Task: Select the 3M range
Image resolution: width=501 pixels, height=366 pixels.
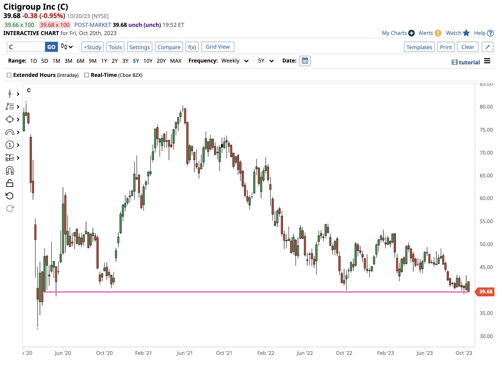Action: pos(68,61)
